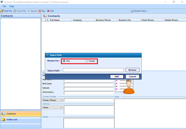Image resolution: width=186 pixels, height=129 pixels.
Task: Close the application window
Action: pos(182,2)
